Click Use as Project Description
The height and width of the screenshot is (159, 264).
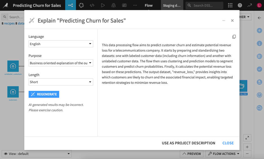[188, 143]
